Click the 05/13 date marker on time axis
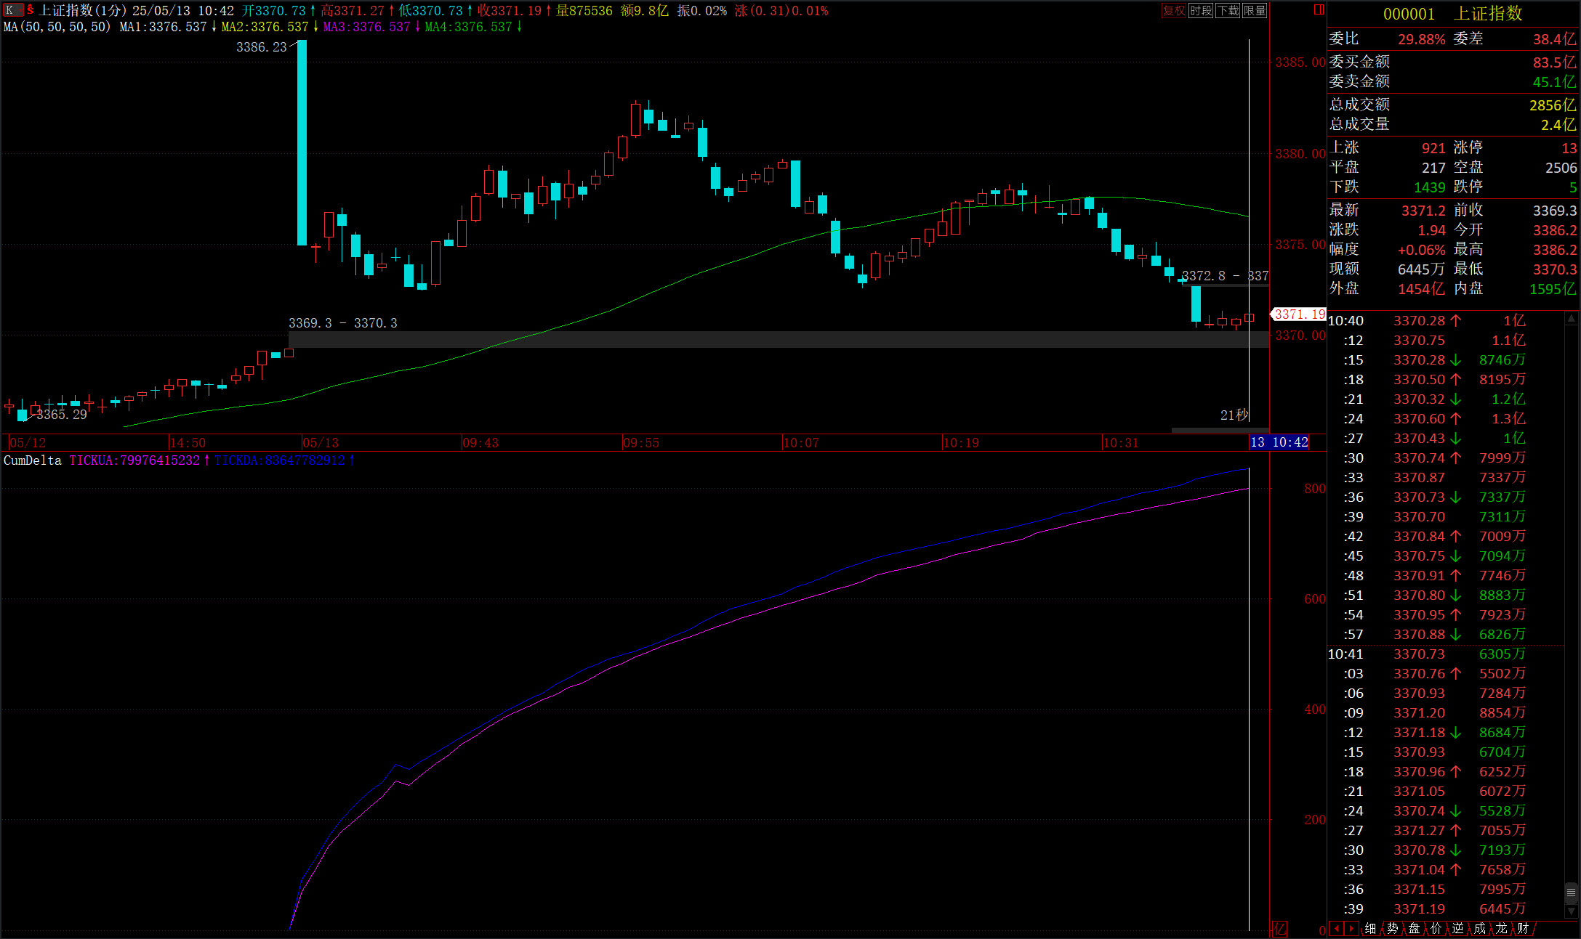The image size is (1581, 939). (x=321, y=443)
